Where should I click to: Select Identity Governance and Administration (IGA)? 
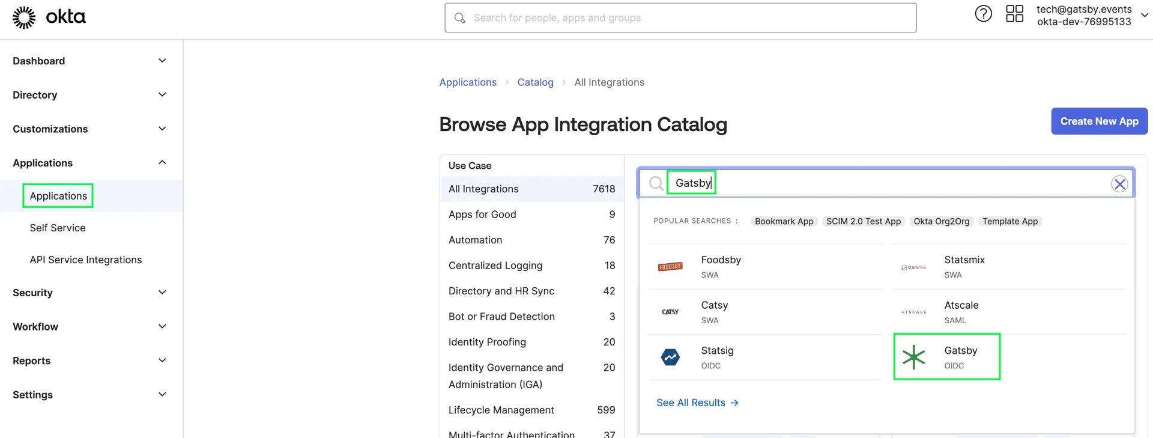click(532, 376)
